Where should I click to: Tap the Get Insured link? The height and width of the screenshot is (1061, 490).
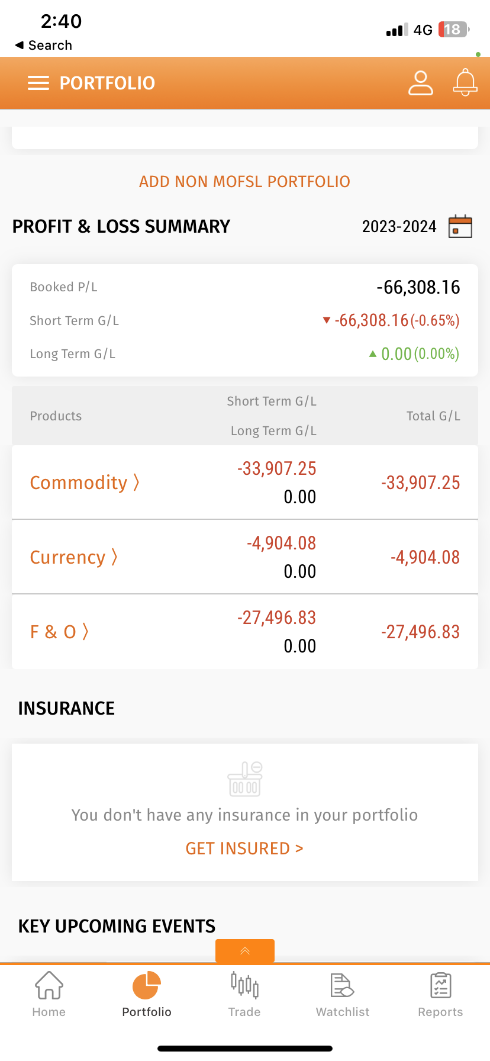tap(244, 848)
